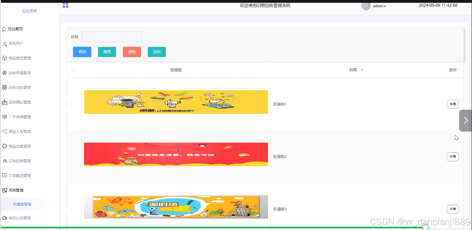
Task: Click the user icon beside 系统用户
Action: coord(5,44)
